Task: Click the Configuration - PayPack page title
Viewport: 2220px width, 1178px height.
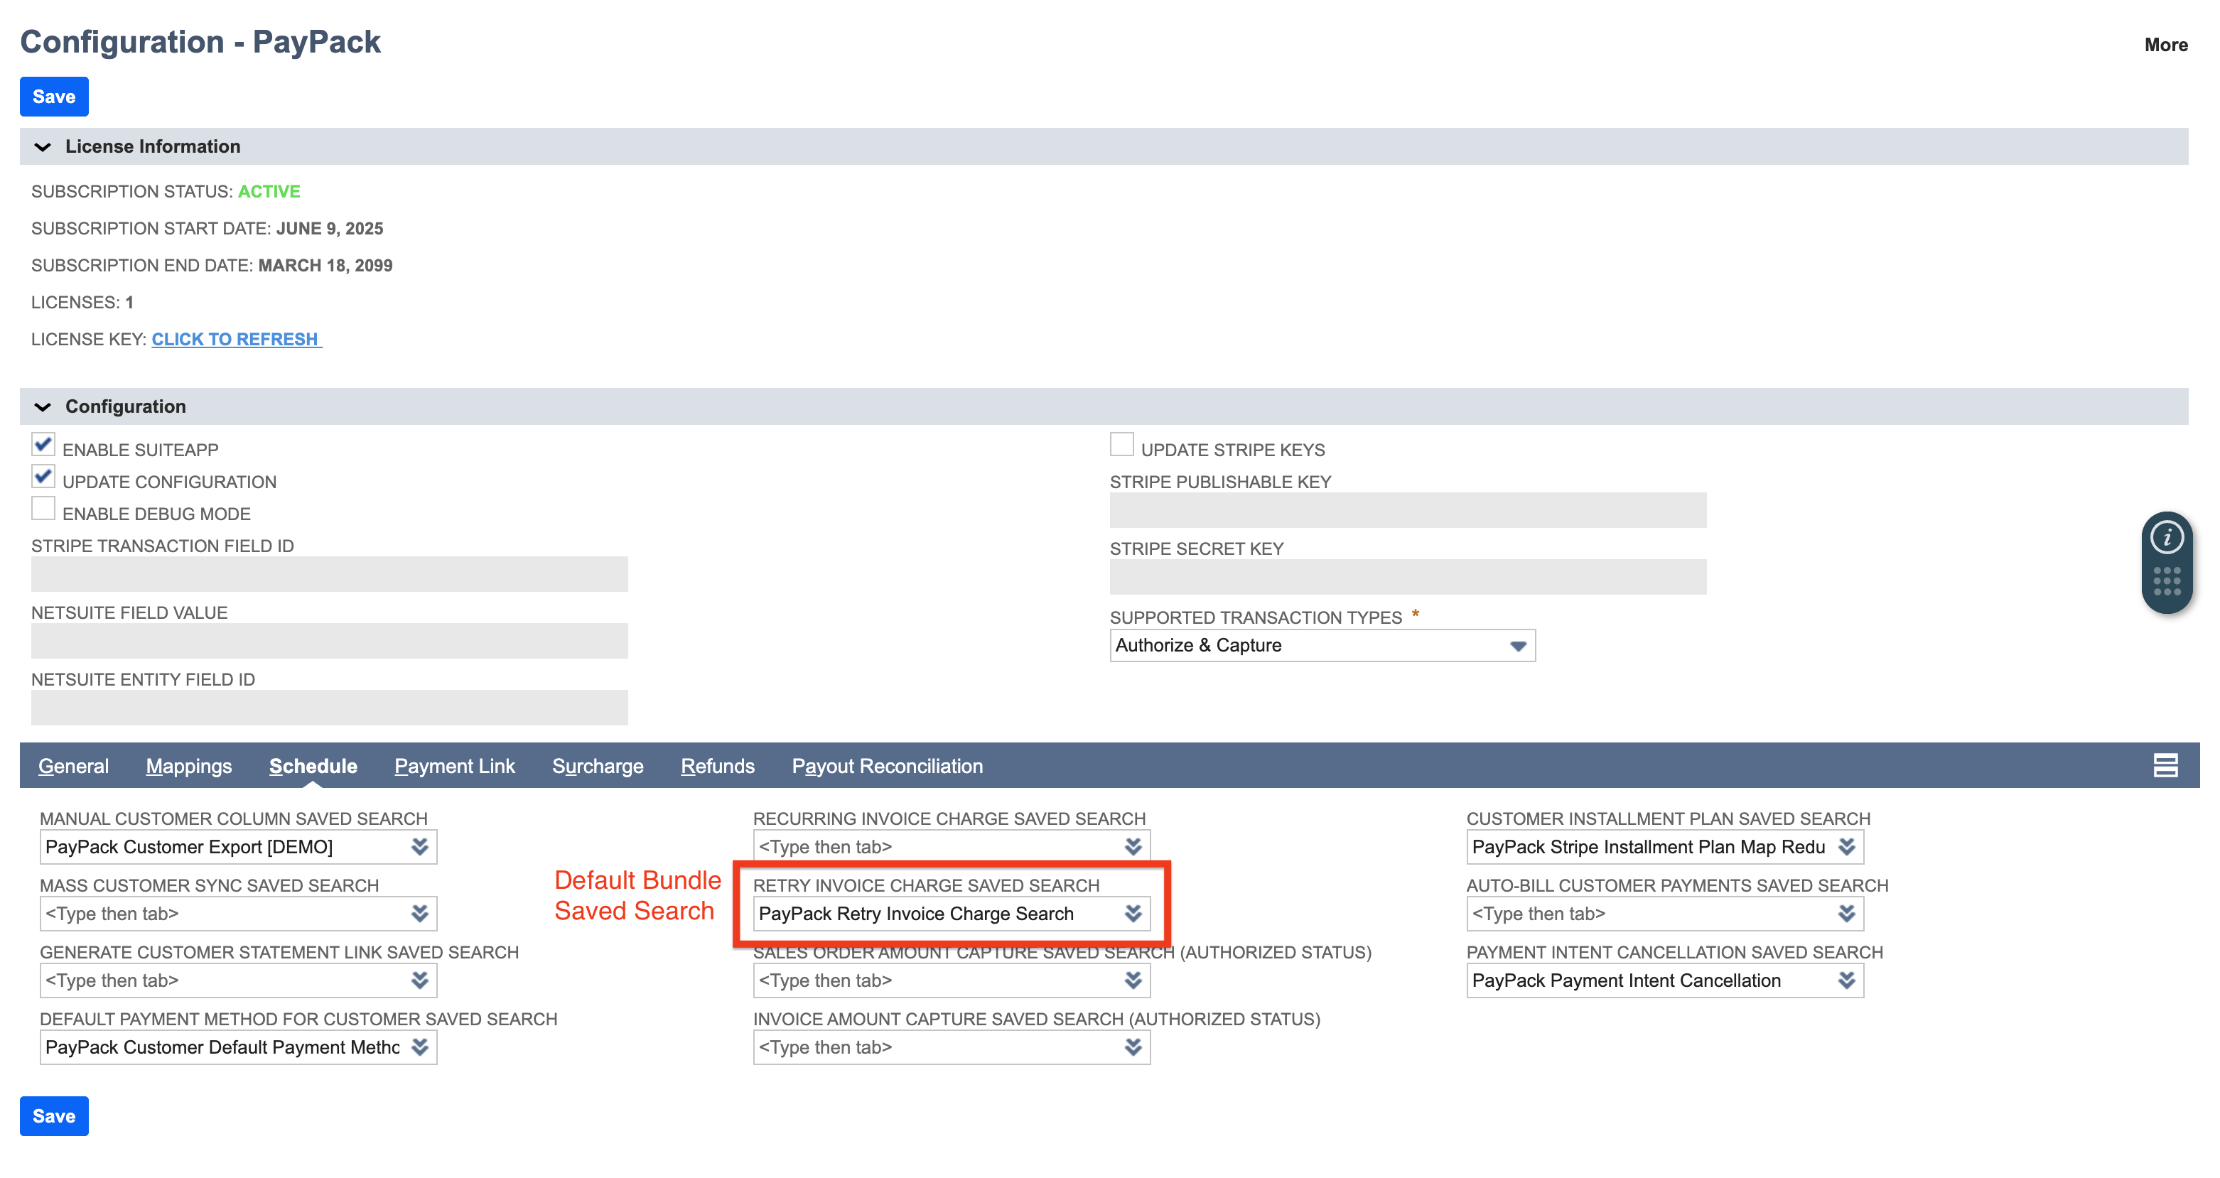Action: [x=200, y=41]
